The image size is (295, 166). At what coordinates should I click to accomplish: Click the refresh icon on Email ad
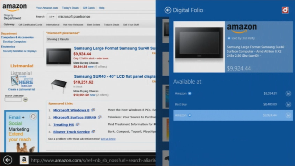click(x=33, y=117)
